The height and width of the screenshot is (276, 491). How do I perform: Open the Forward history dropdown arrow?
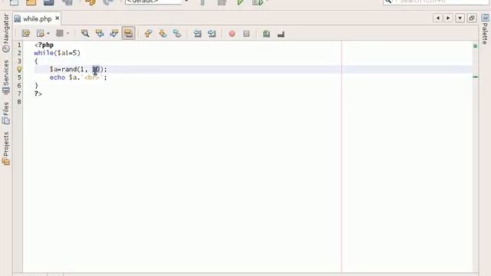point(68,34)
